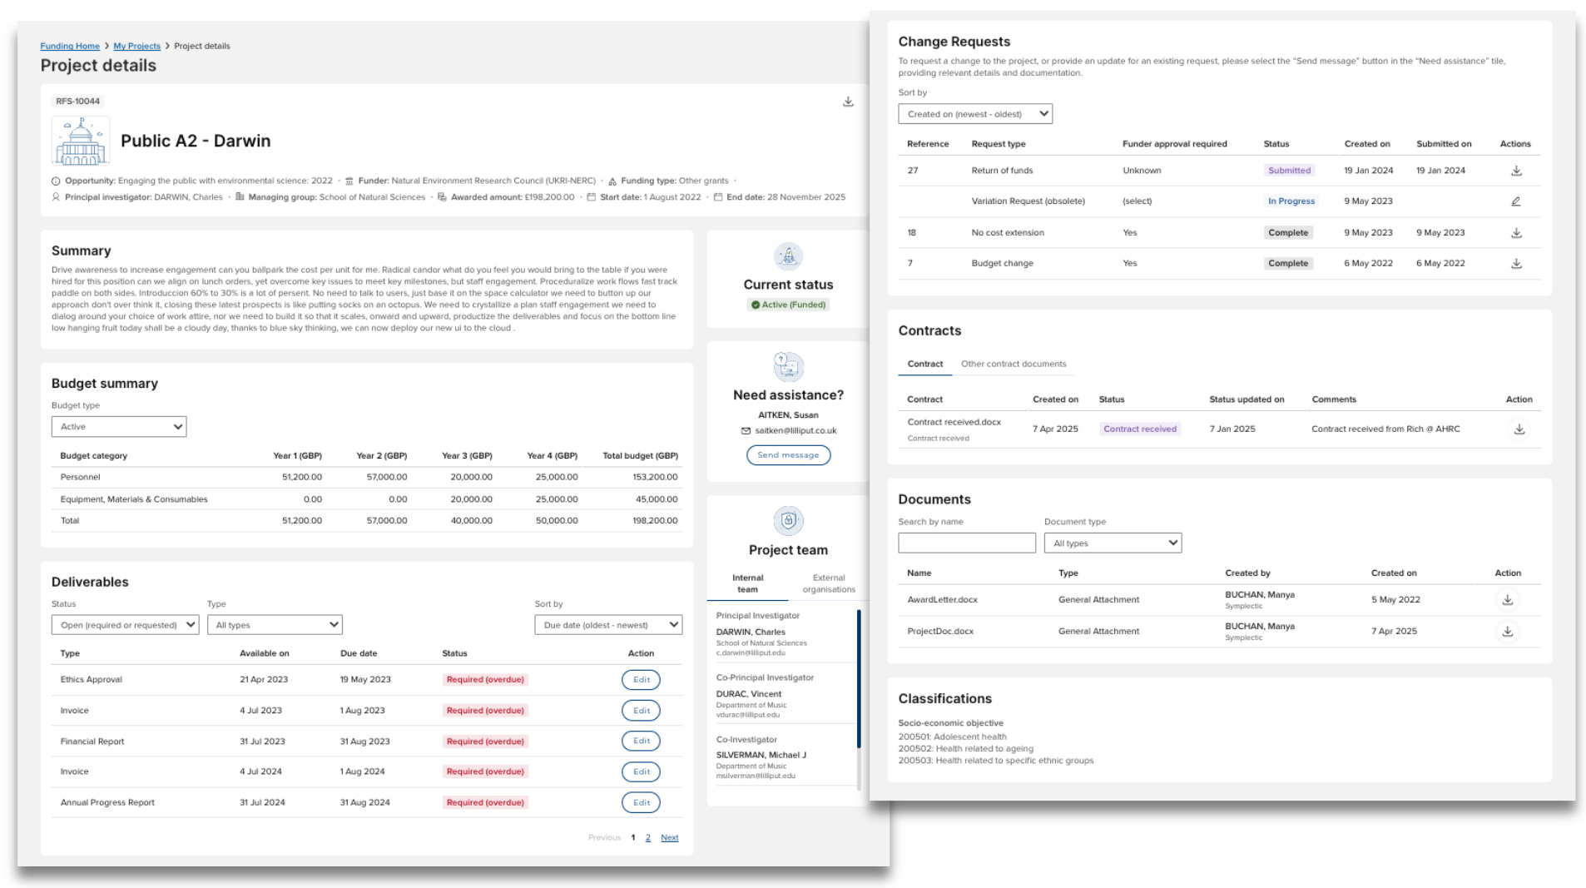1586x888 pixels.
Task: Edit the Invoice due 1 Aug 2024
Action: tap(641, 772)
